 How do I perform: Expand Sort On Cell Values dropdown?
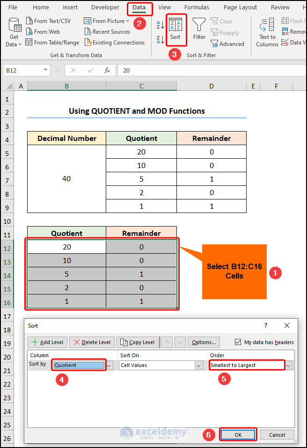point(198,366)
